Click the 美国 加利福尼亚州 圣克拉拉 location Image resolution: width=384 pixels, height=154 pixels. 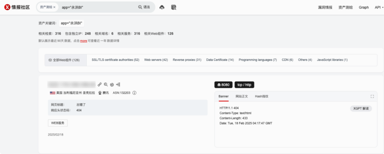click(x=75, y=93)
